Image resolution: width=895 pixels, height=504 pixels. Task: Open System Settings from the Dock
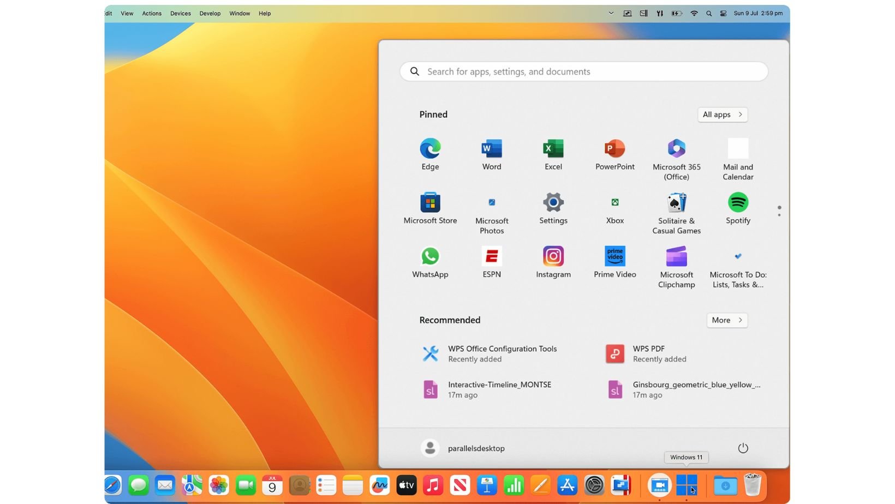pyautogui.click(x=594, y=485)
